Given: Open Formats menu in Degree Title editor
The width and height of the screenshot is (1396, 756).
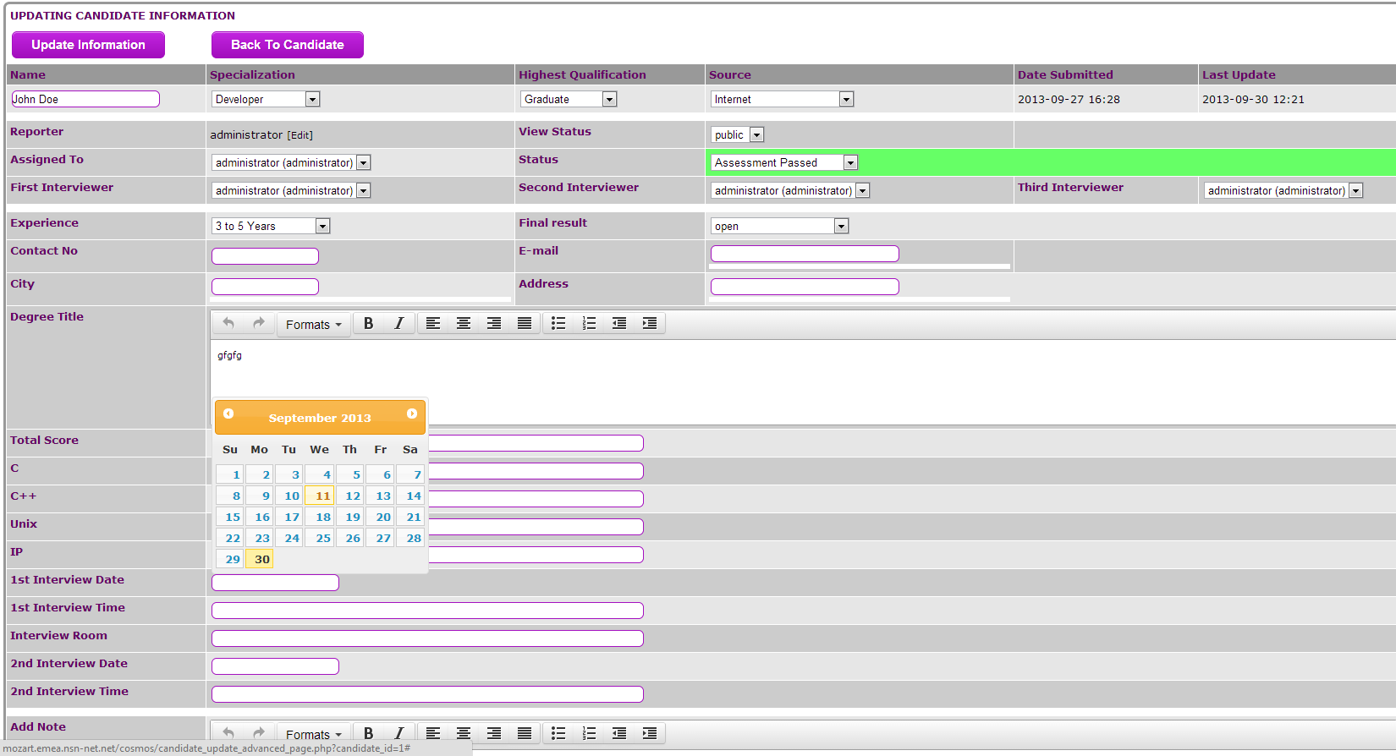Looking at the screenshot, I should tap(313, 324).
